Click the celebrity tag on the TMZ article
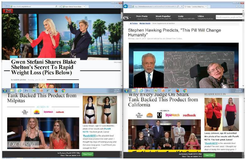This screenshot has height=160, width=246. click(14, 57)
